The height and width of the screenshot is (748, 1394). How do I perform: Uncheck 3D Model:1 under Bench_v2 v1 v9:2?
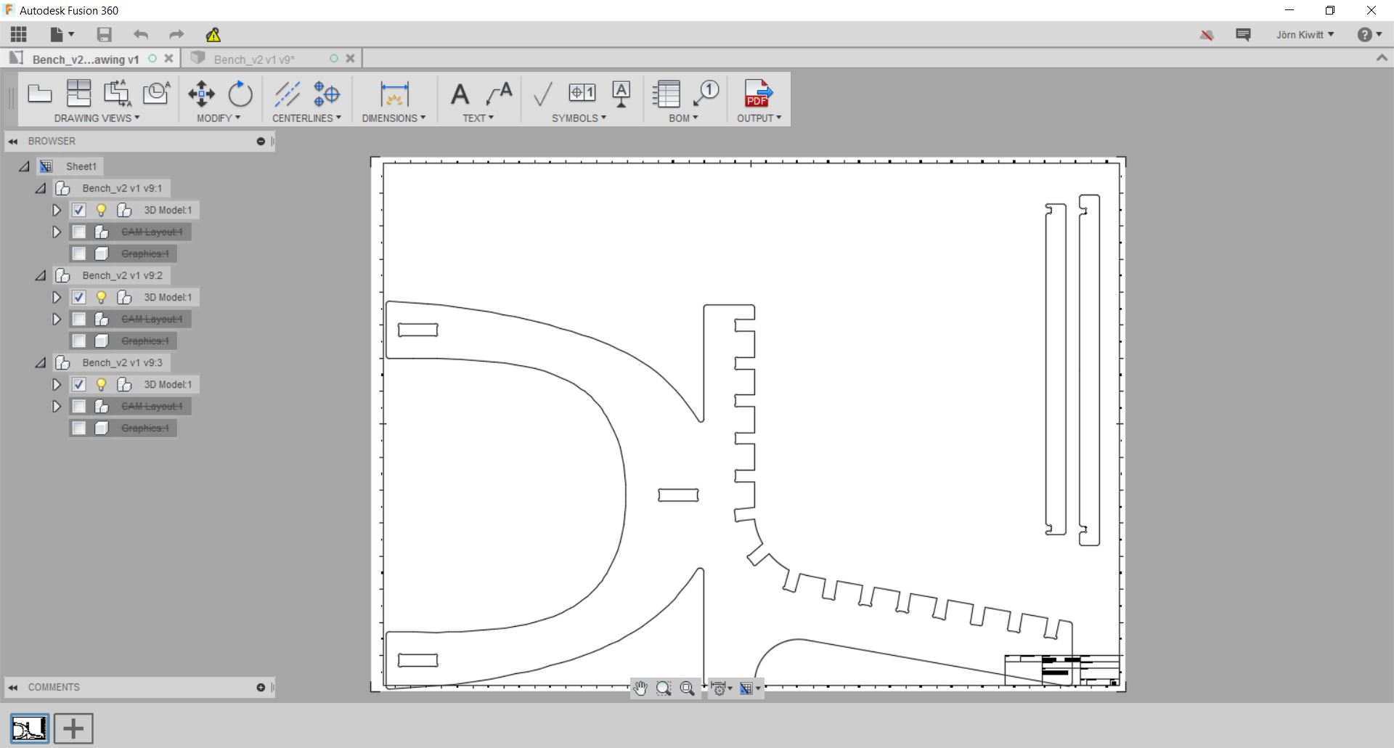78,297
